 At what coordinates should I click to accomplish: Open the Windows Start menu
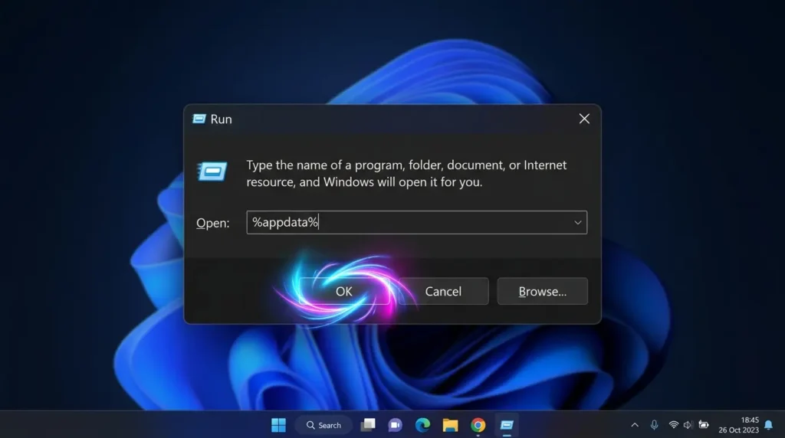pyautogui.click(x=278, y=425)
